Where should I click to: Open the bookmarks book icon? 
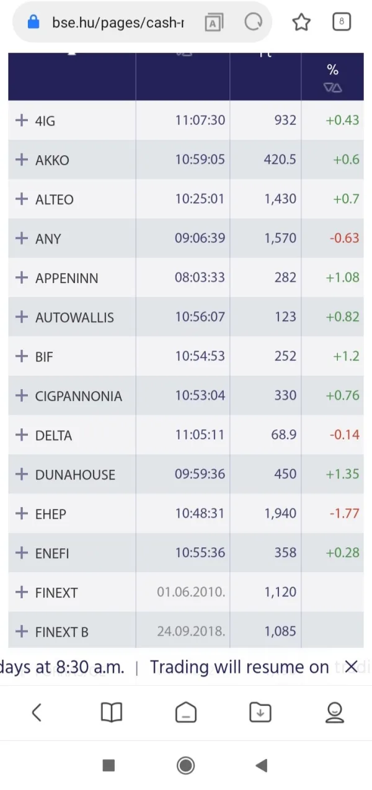click(112, 712)
